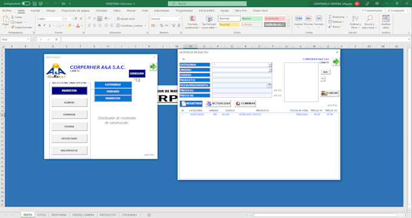
Task: Click the red font color button
Action: 78,25
